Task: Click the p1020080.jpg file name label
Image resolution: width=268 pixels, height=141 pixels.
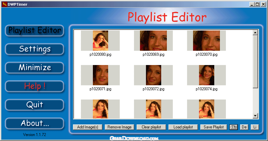Action: (100, 54)
